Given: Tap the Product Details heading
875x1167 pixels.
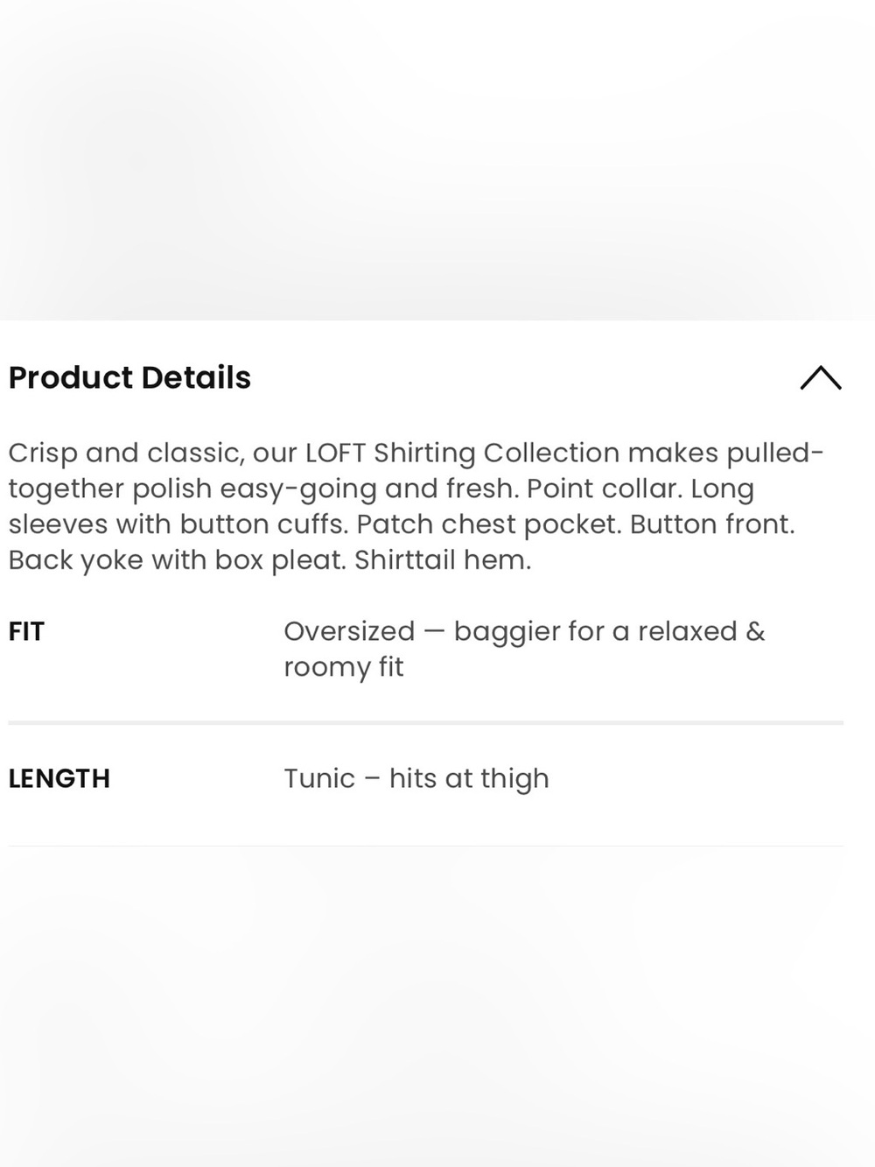Looking at the screenshot, I should pos(129,377).
